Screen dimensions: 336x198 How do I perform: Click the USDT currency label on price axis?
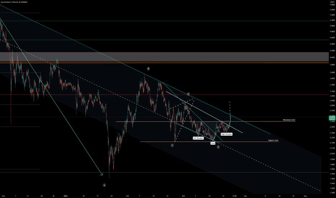[332, 2]
